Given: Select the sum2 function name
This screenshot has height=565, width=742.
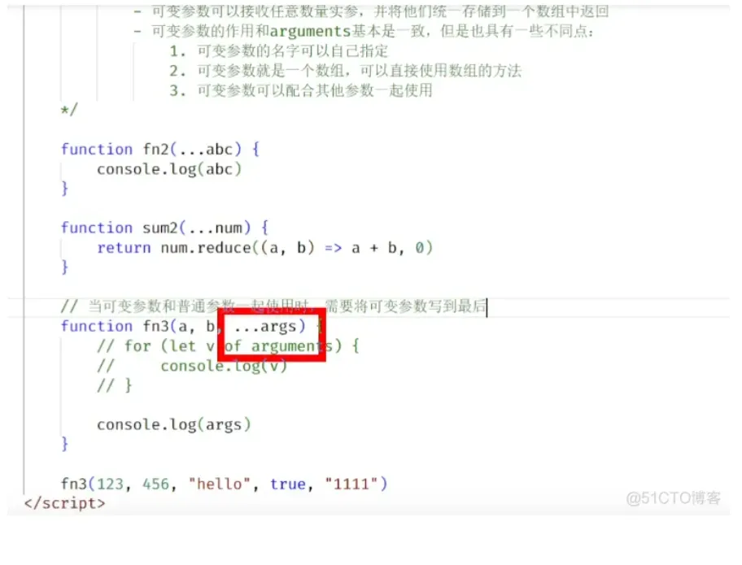Looking at the screenshot, I should point(160,228).
